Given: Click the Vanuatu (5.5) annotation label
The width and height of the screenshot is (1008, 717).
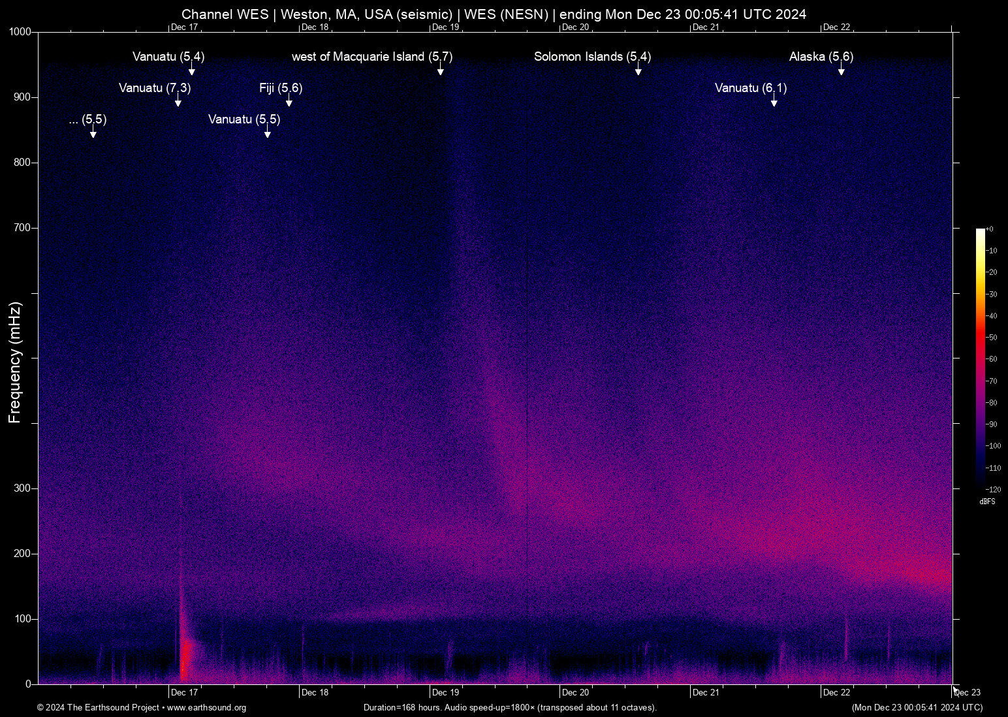Looking at the screenshot, I should (x=244, y=119).
